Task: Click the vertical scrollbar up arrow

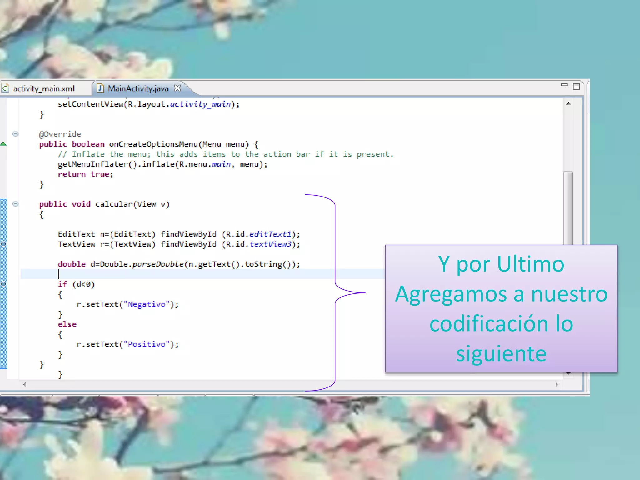Action: [568, 103]
